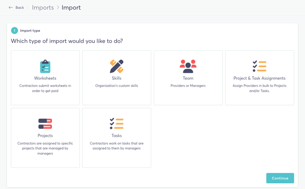
Task: Select the Worksheets import card title
Action: (45, 78)
